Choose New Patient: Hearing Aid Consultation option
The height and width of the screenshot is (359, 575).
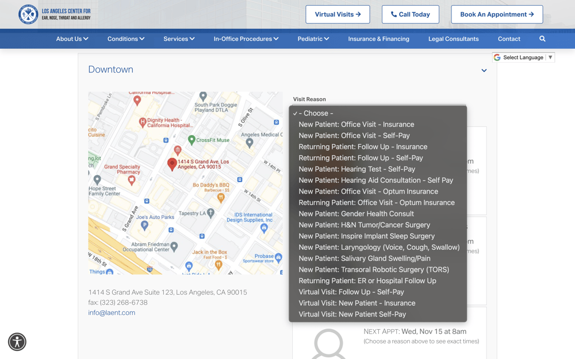click(378, 180)
